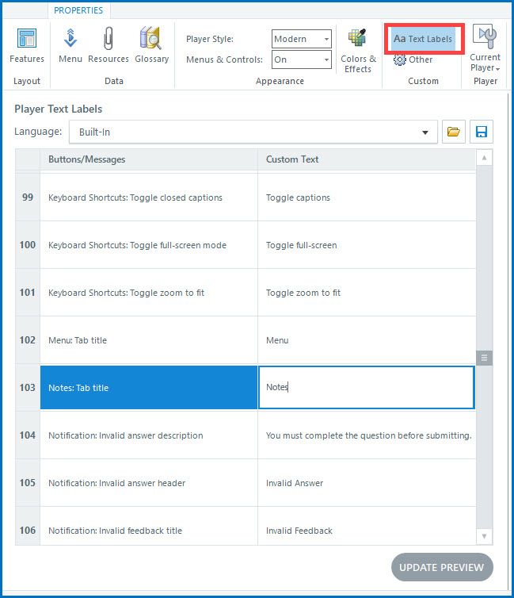Click the Buttons/Messages column header

point(149,159)
